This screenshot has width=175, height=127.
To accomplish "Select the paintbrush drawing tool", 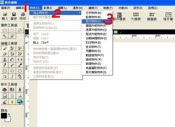I will point(5,48).
